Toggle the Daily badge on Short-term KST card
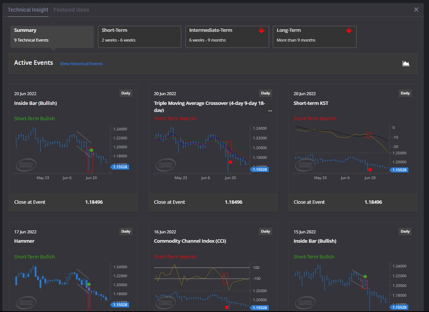Image resolution: width=429 pixels, height=312 pixels. (405, 93)
